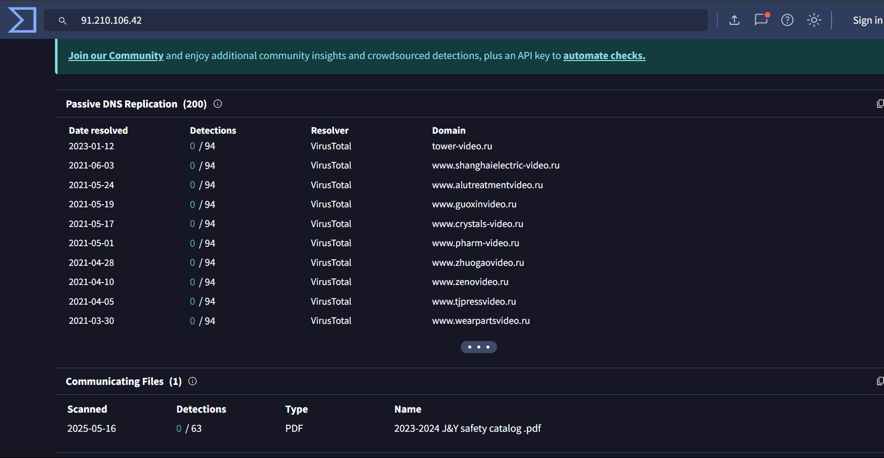
Task: Open the 2023-2024 J&Y safety catalog PDF entry
Action: (x=467, y=428)
